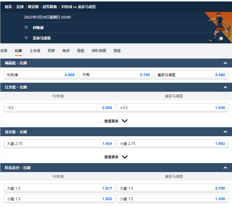Open 足球 breadcrumb link
This screenshot has height=207, width=232.
20,7
